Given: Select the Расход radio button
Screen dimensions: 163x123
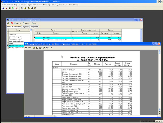Looking at the screenshot, I should 15,23.
